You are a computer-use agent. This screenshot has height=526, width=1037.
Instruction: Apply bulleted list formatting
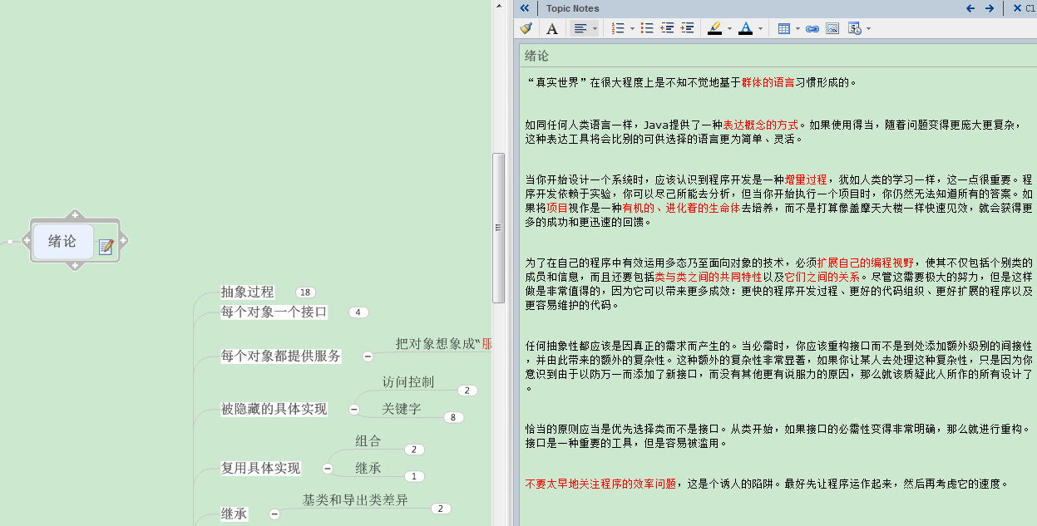point(647,28)
